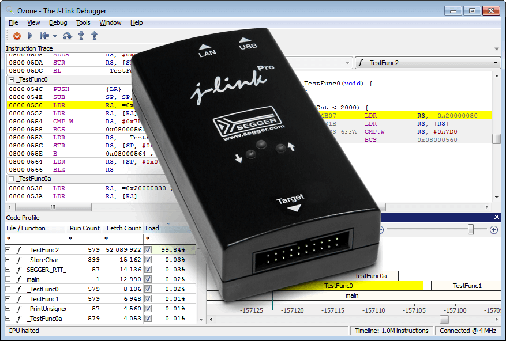Toggle the Load checkbox for main

(148, 279)
